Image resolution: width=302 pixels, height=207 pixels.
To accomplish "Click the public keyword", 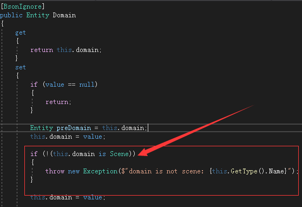I will (x=11, y=15).
